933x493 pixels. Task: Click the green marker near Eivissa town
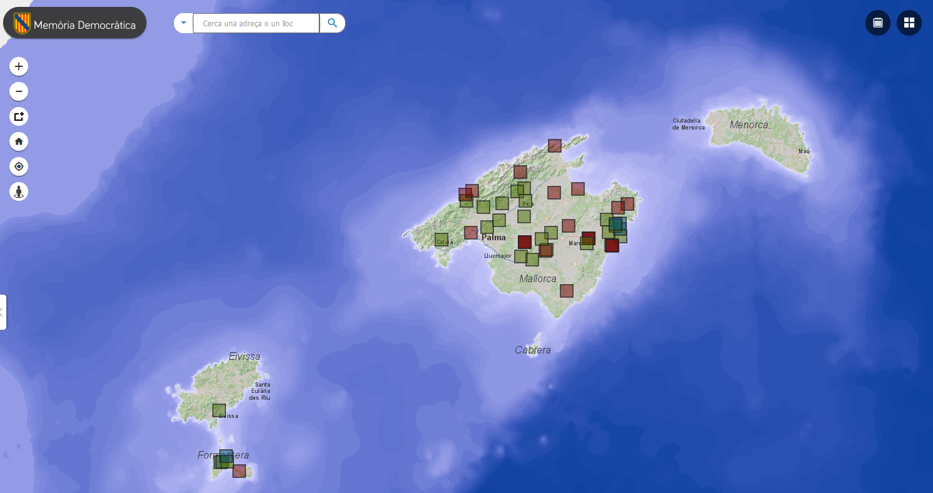[x=219, y=410]
